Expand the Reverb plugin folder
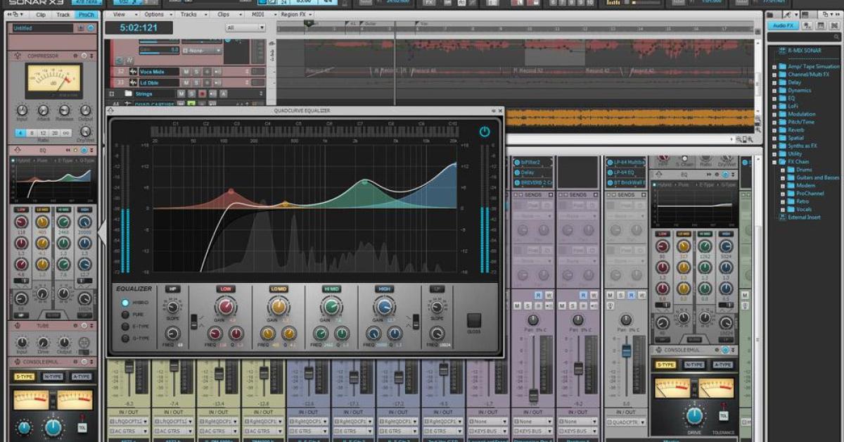The image size is (844, 442). pyautogui.click(x=774, y=130)
